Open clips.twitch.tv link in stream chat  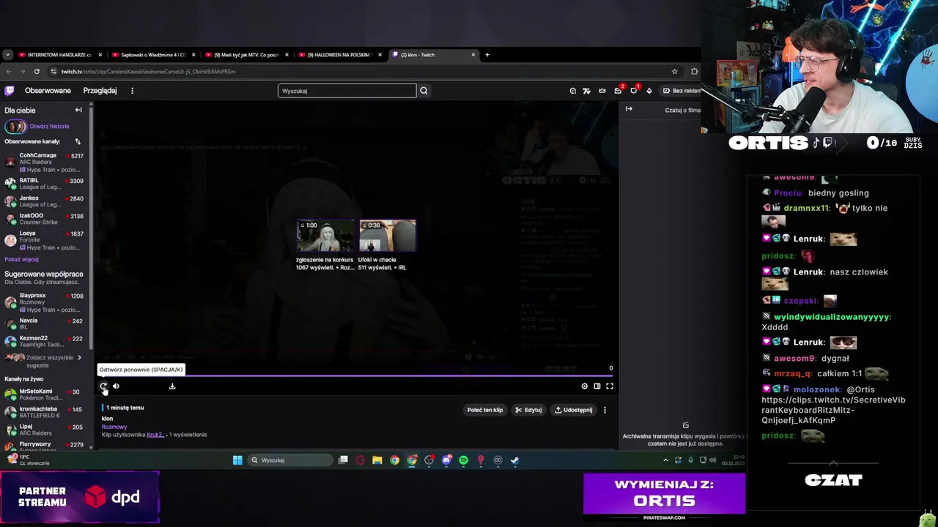pyautogui.click(x=833, y=411)
